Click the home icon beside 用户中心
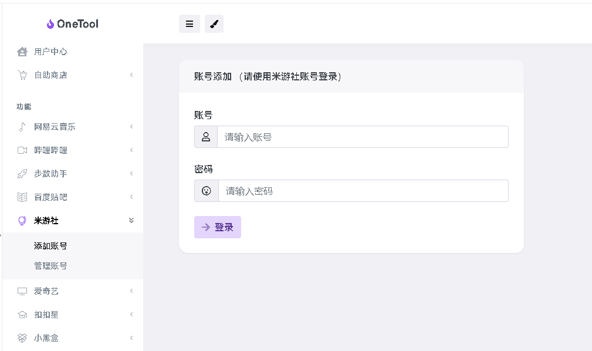This screenshot has height=351, width=592. point(22,52)
